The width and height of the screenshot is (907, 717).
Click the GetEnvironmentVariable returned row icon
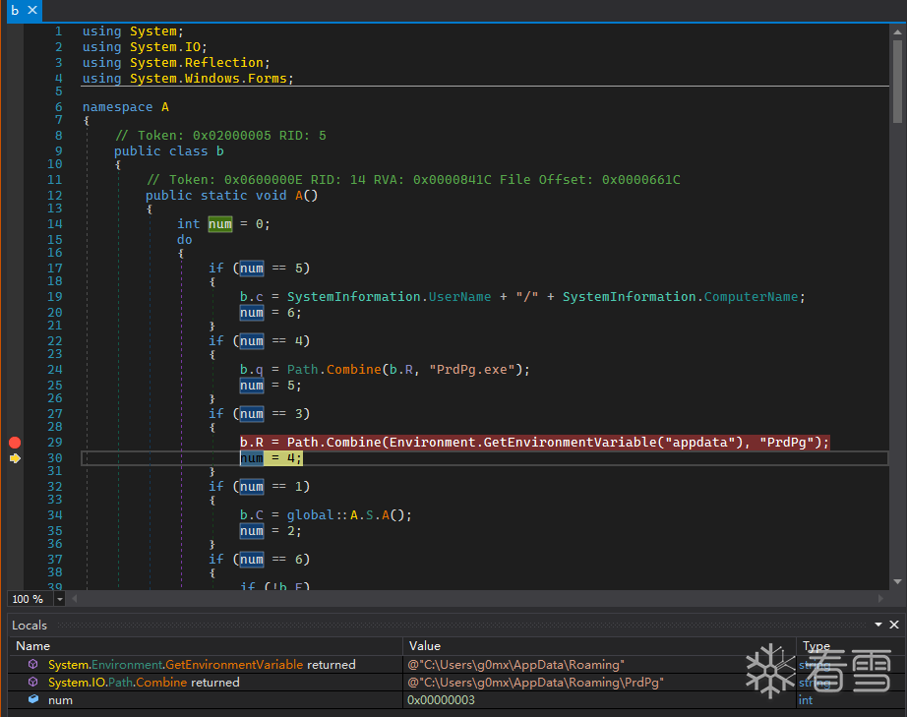coord(33,665)
